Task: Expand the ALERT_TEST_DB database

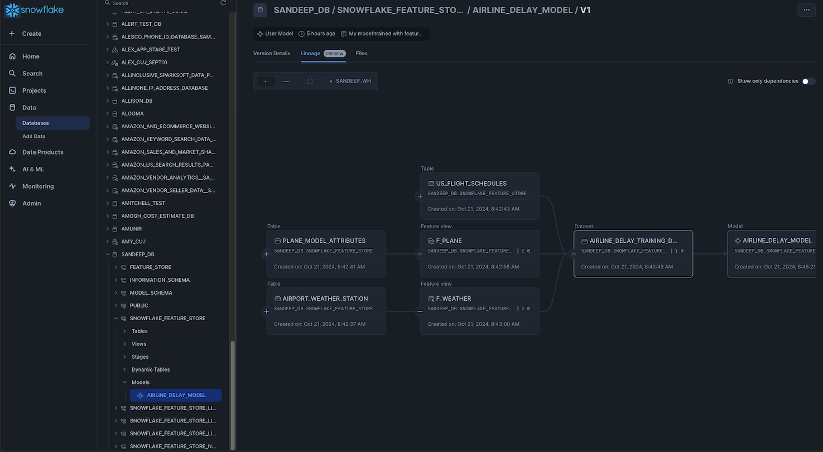Action: [109, 23]
